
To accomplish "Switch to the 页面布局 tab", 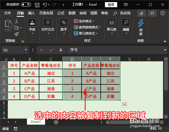I will click(46, 13).
